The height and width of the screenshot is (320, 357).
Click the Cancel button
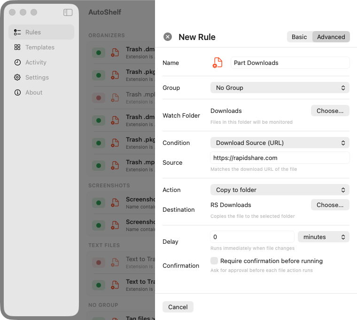[178, 307]
